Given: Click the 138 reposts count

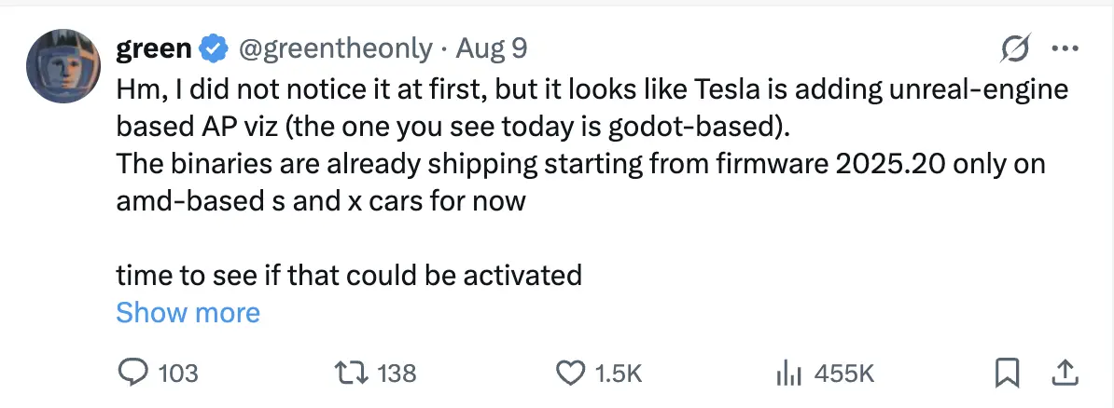Looking at the screenshot, I should click(x=397, y=374).
